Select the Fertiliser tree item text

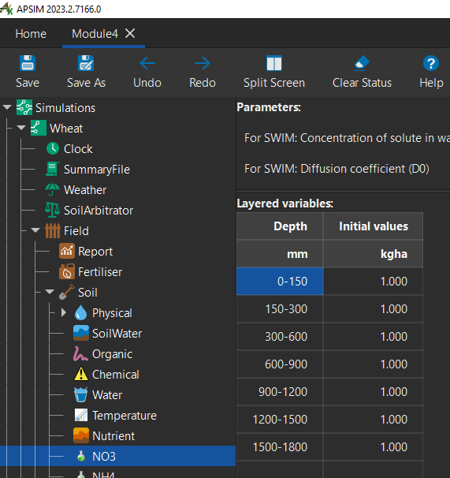click(x=100, y=272)
